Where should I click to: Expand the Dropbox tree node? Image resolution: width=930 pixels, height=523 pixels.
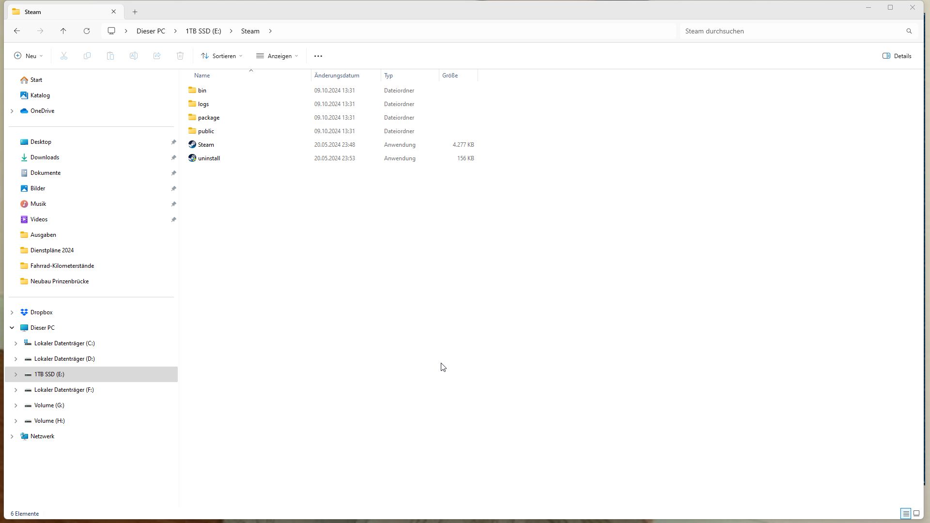pos(12,312)
